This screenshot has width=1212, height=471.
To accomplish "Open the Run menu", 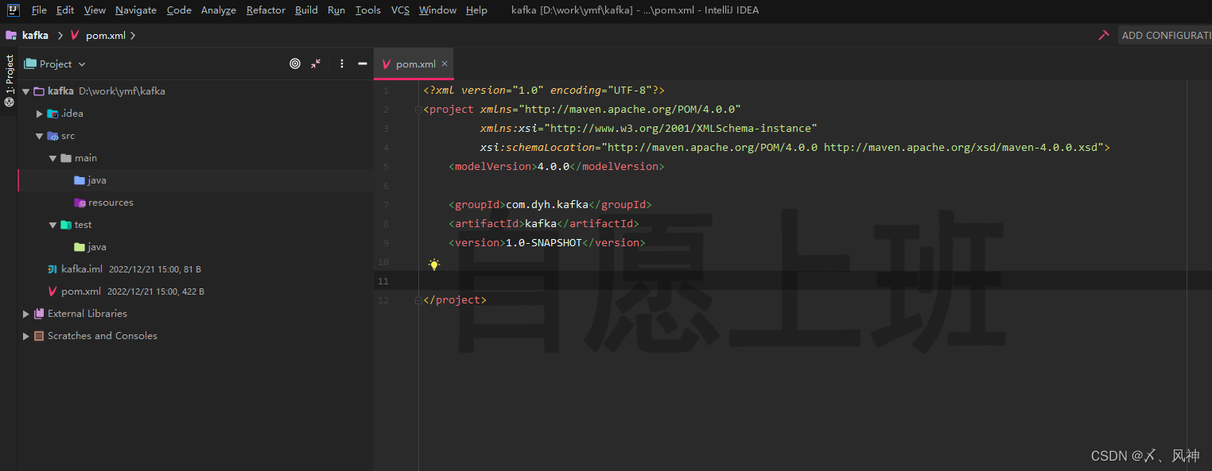I will [x=336, y=10].
